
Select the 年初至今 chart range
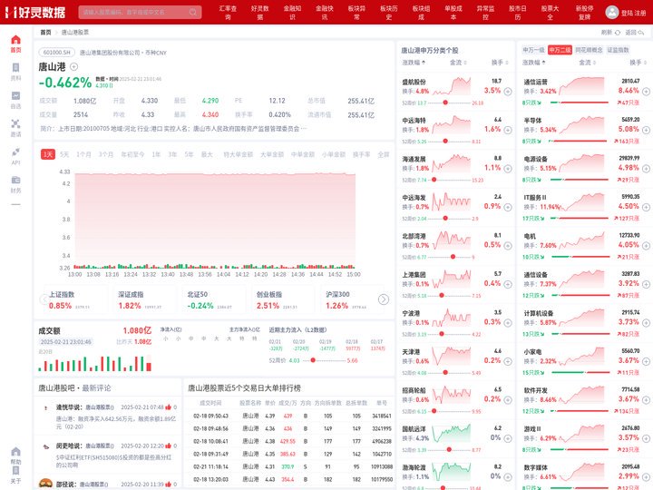pos(132,154)
